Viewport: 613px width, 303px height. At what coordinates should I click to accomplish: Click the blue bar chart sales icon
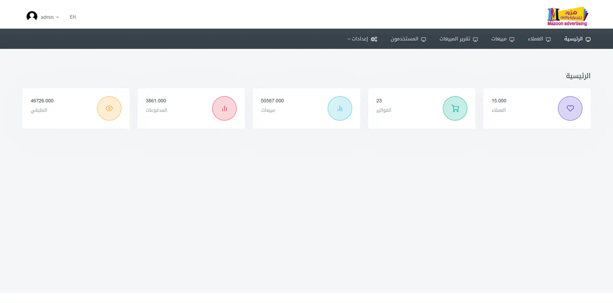(x=340, y=109)
